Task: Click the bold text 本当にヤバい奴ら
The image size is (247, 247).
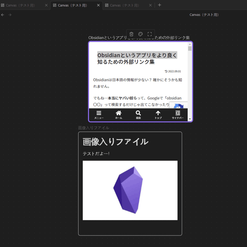Action: [x=122, y=98]
